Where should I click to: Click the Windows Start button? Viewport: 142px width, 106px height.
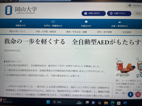48,102
